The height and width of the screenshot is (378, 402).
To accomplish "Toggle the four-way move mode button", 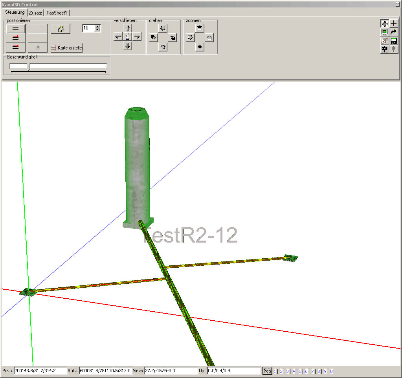I will (385, 24).
